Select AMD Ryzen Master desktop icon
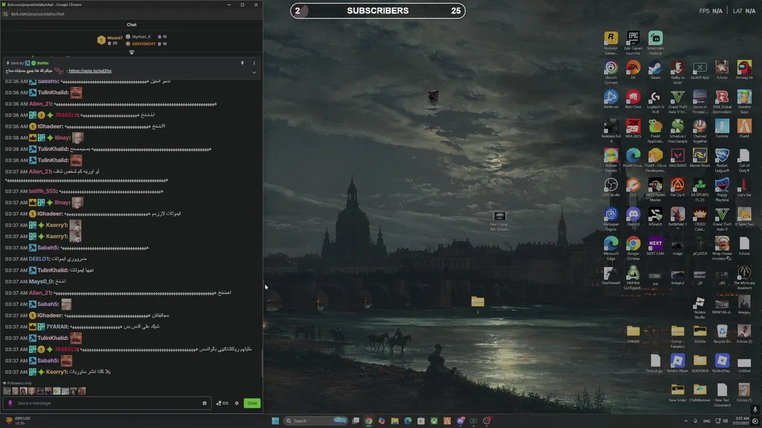The width and height of the screenshot is (762, 428). 655,190
